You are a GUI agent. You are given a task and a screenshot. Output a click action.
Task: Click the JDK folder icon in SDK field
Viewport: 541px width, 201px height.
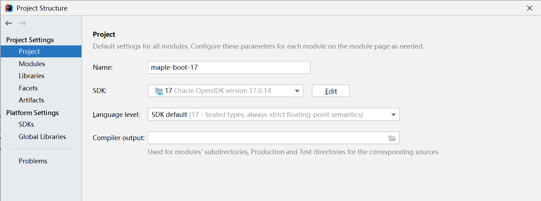159,91
